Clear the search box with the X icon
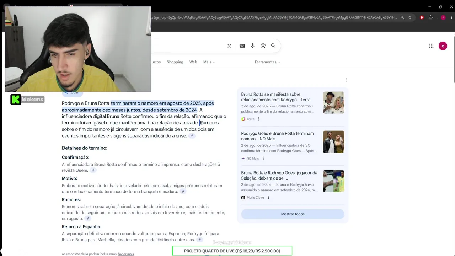The height and width of the screenshot is (256, 455). pos(229,46)
